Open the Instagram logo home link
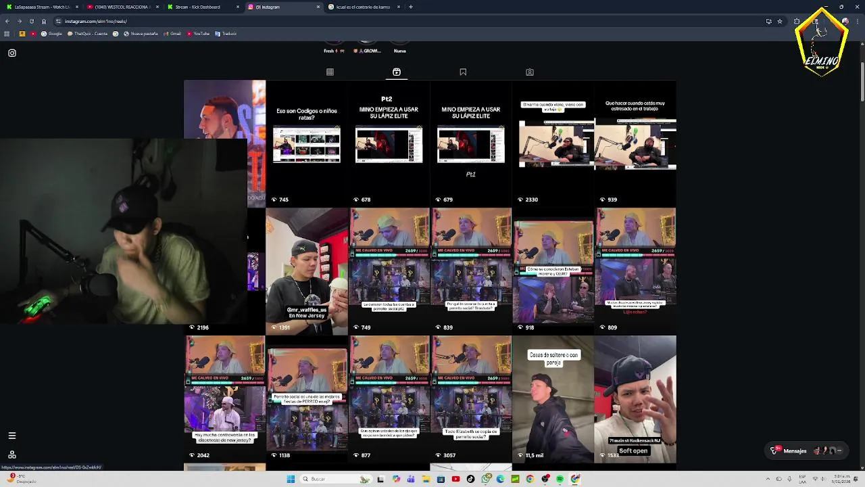The height and width of the screenshot is (487, 865). (12, 53)
